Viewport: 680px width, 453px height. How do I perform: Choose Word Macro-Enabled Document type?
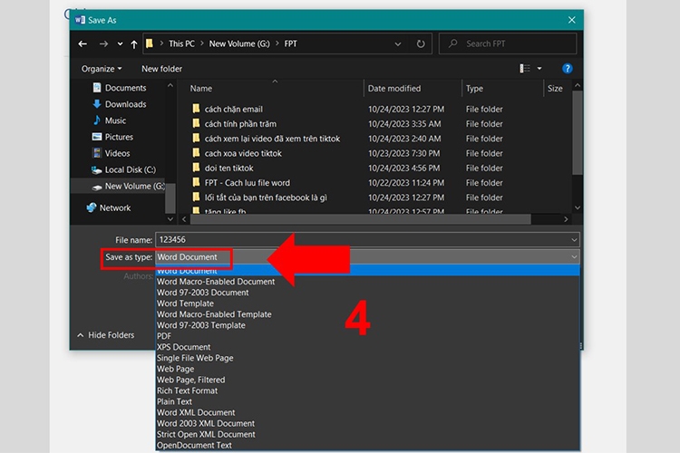tap(367, 282)
